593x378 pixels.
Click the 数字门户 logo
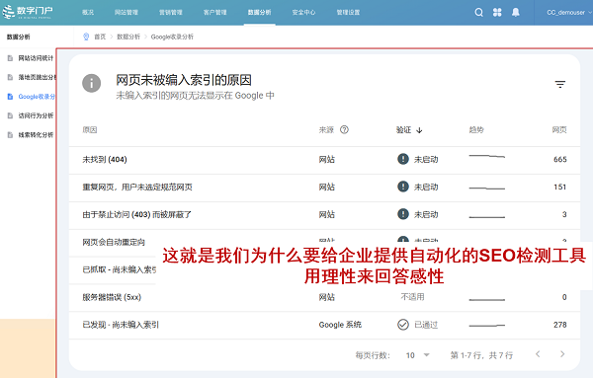click(x=28, y=12)
